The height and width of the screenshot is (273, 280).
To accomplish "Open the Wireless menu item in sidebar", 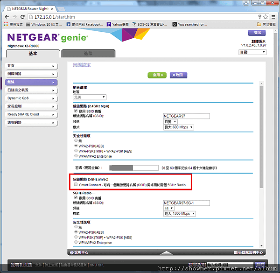I will pos(31,82).
